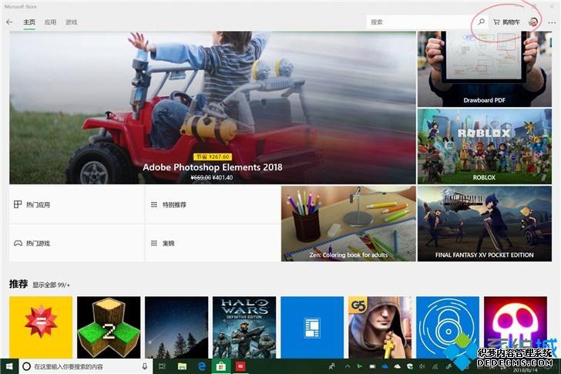Open the night sky app tile
Image resolution: width=561 pixels, height=374 pixels.
tap(176, 327)
